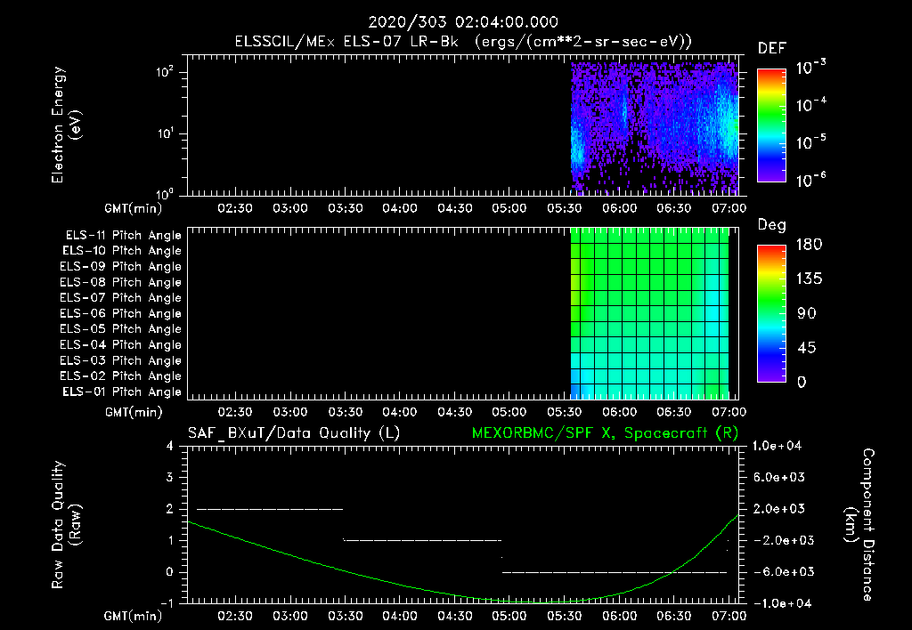Click the 05:30 tick label under top panel
The width and height of the screenshot is (912, 630).
[564, 208]
